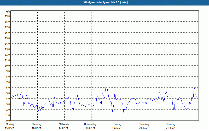Click the Sonntag evening wind peak above 6,0
This screenshot has width=209, height=131.
tap(194, 87)
